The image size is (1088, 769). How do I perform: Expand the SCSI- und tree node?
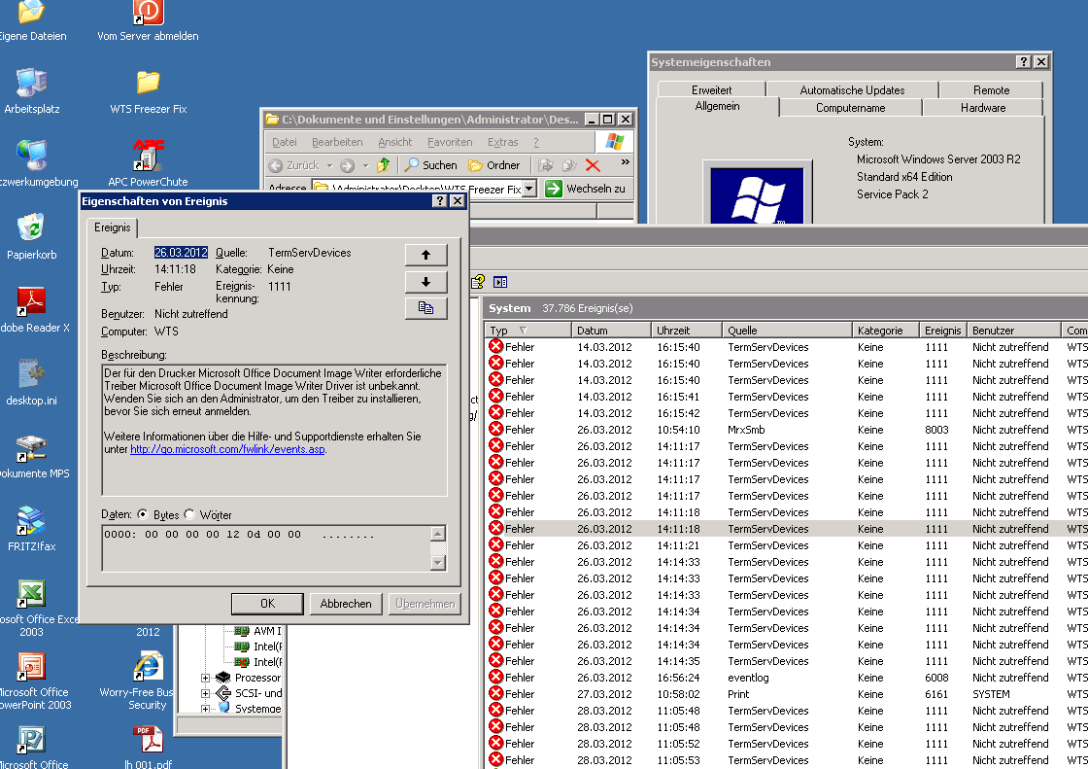tap(205, 693)
